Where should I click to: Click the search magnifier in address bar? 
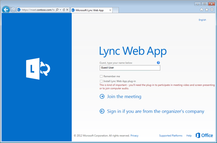[57, 10]
